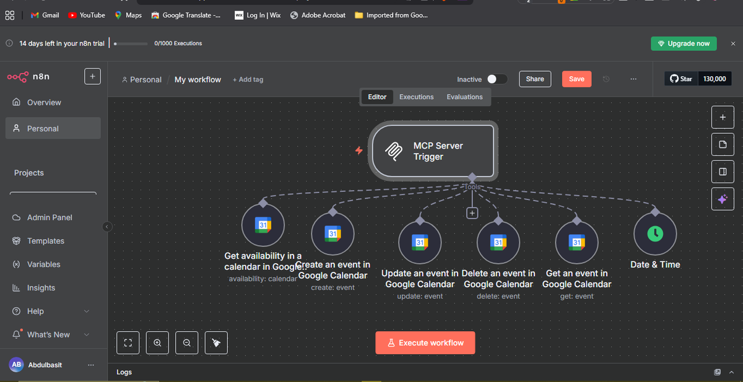Screen dimensions: 743x382
Task: Click the Abdulbasit user avatar
Action: tap(16, 365)
